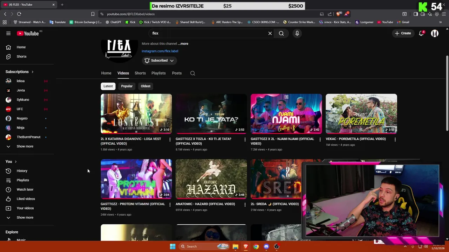Click the browser address bar URL

pyautogui.click(x=131, y=14)
